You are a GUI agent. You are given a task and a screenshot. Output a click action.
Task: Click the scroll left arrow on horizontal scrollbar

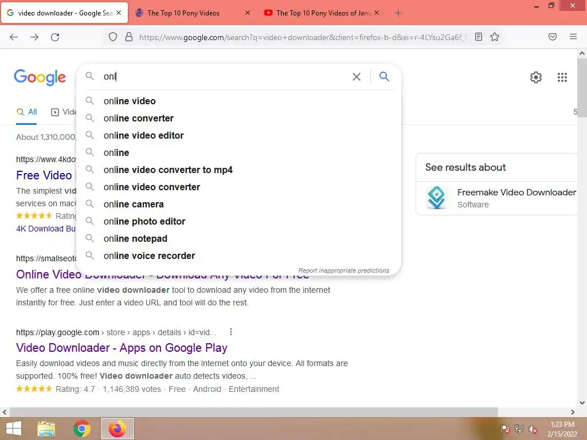coord(5,412)
